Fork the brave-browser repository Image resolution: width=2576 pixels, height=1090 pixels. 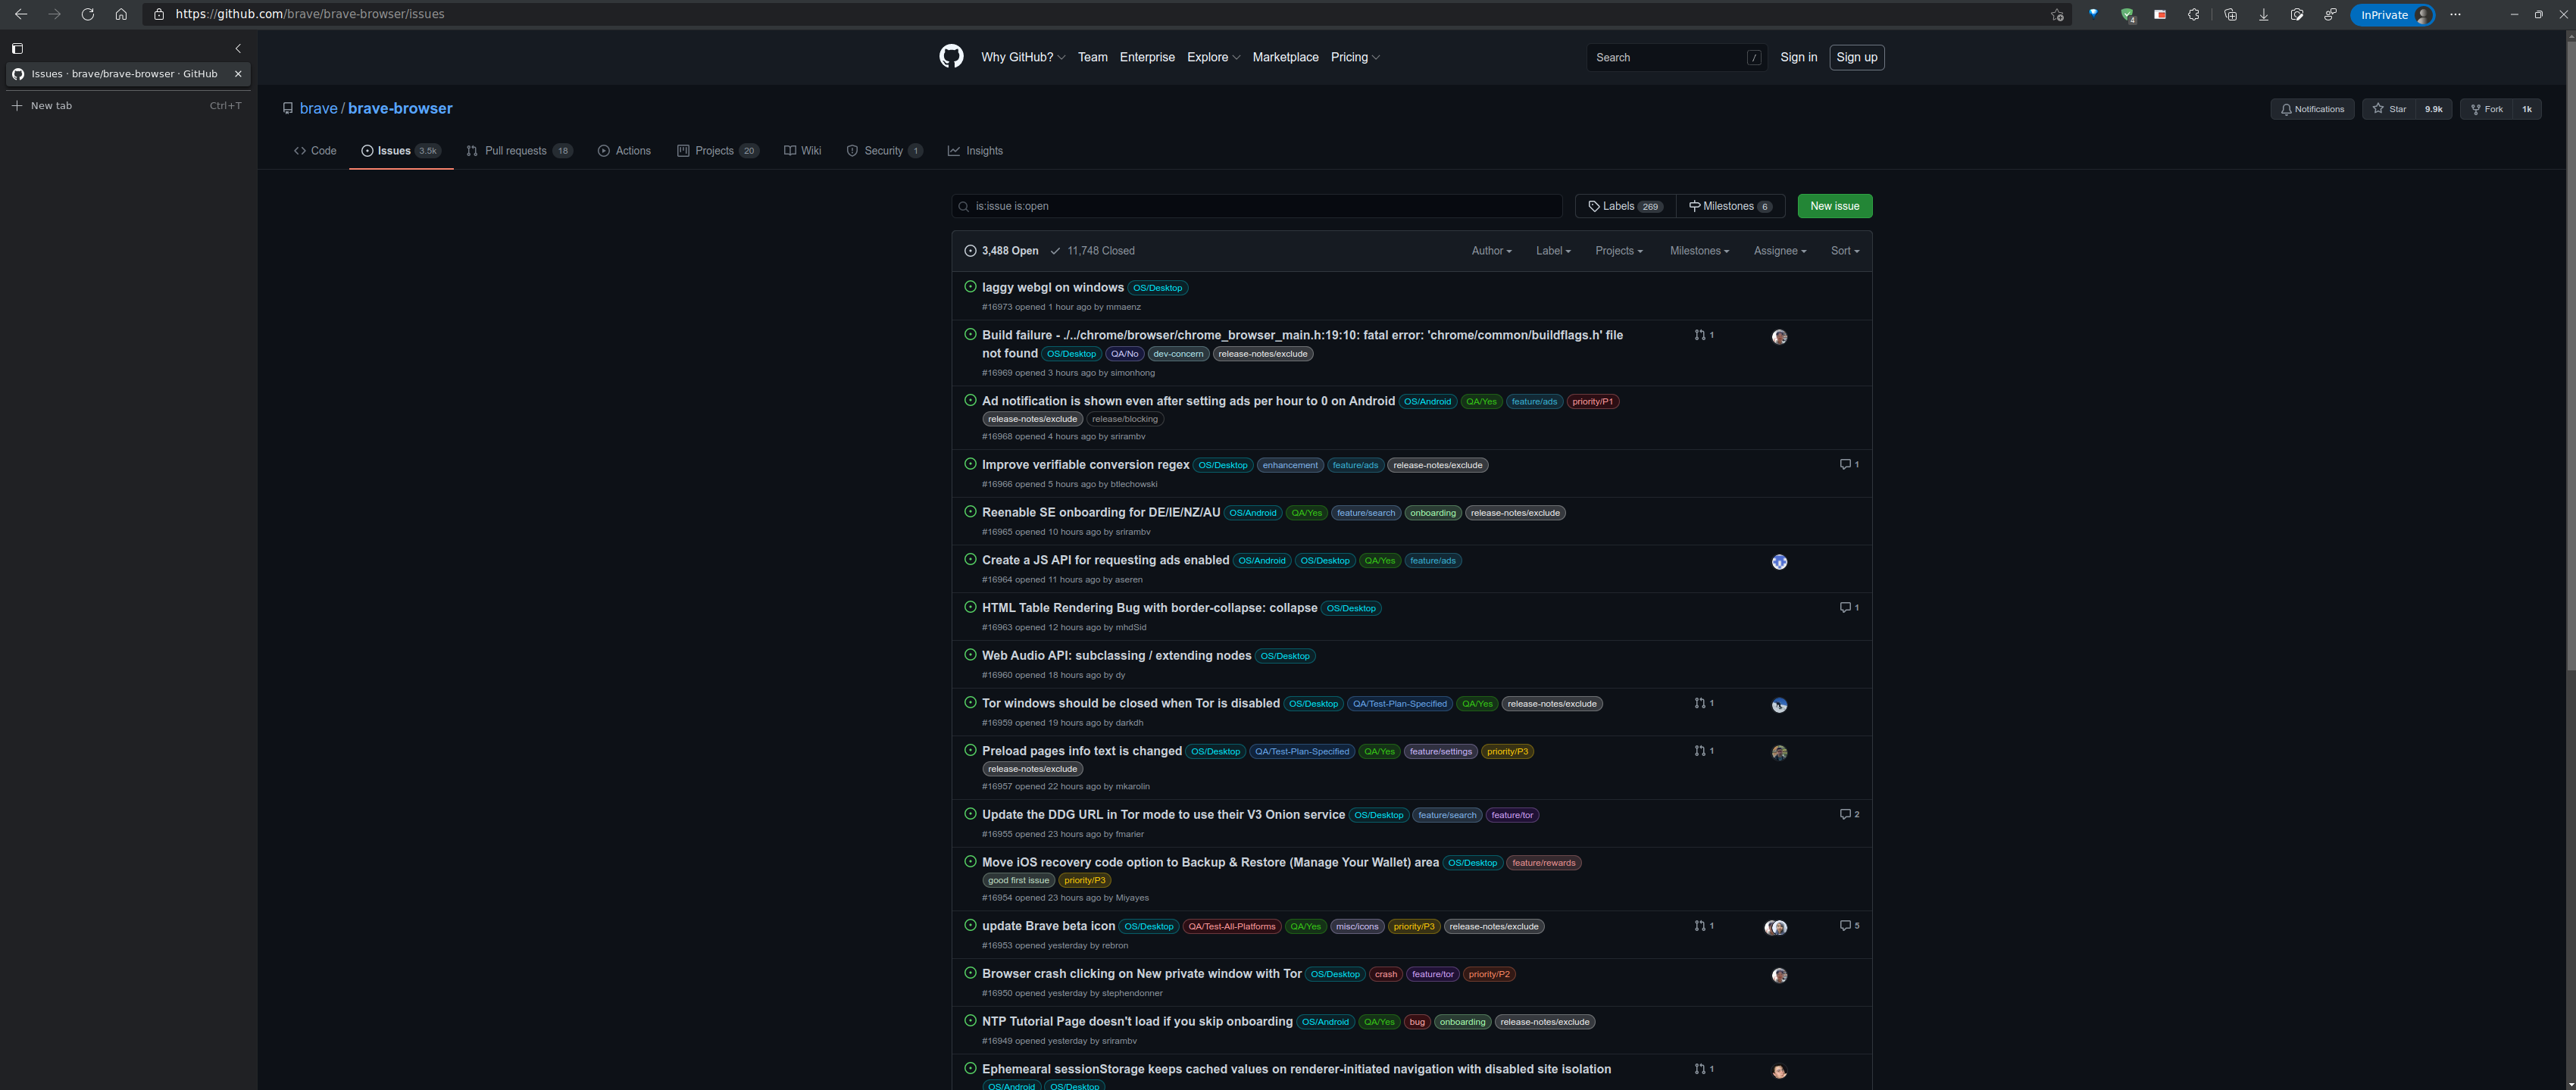tap(2487, 109)
